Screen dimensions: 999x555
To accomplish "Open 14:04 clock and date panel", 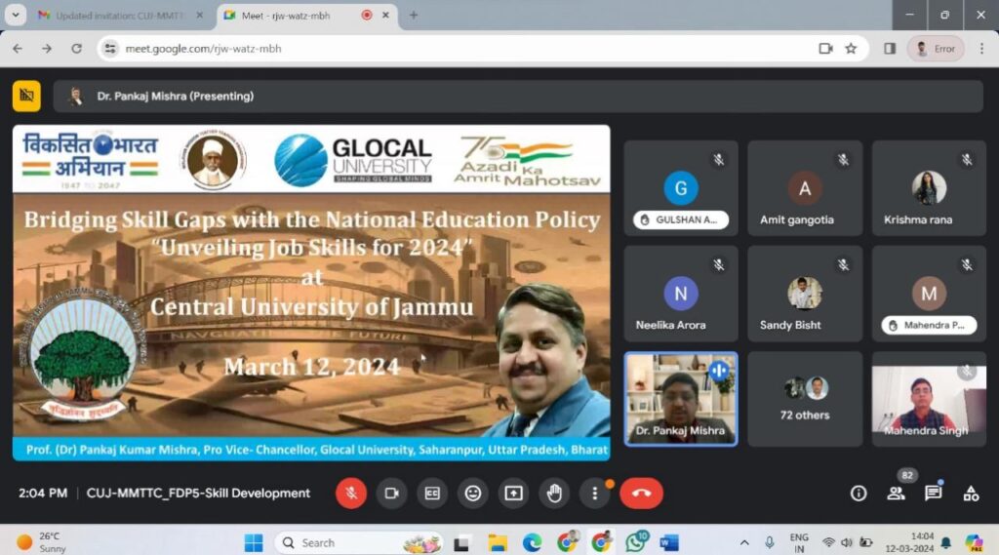I will click(x=910, y=543).
